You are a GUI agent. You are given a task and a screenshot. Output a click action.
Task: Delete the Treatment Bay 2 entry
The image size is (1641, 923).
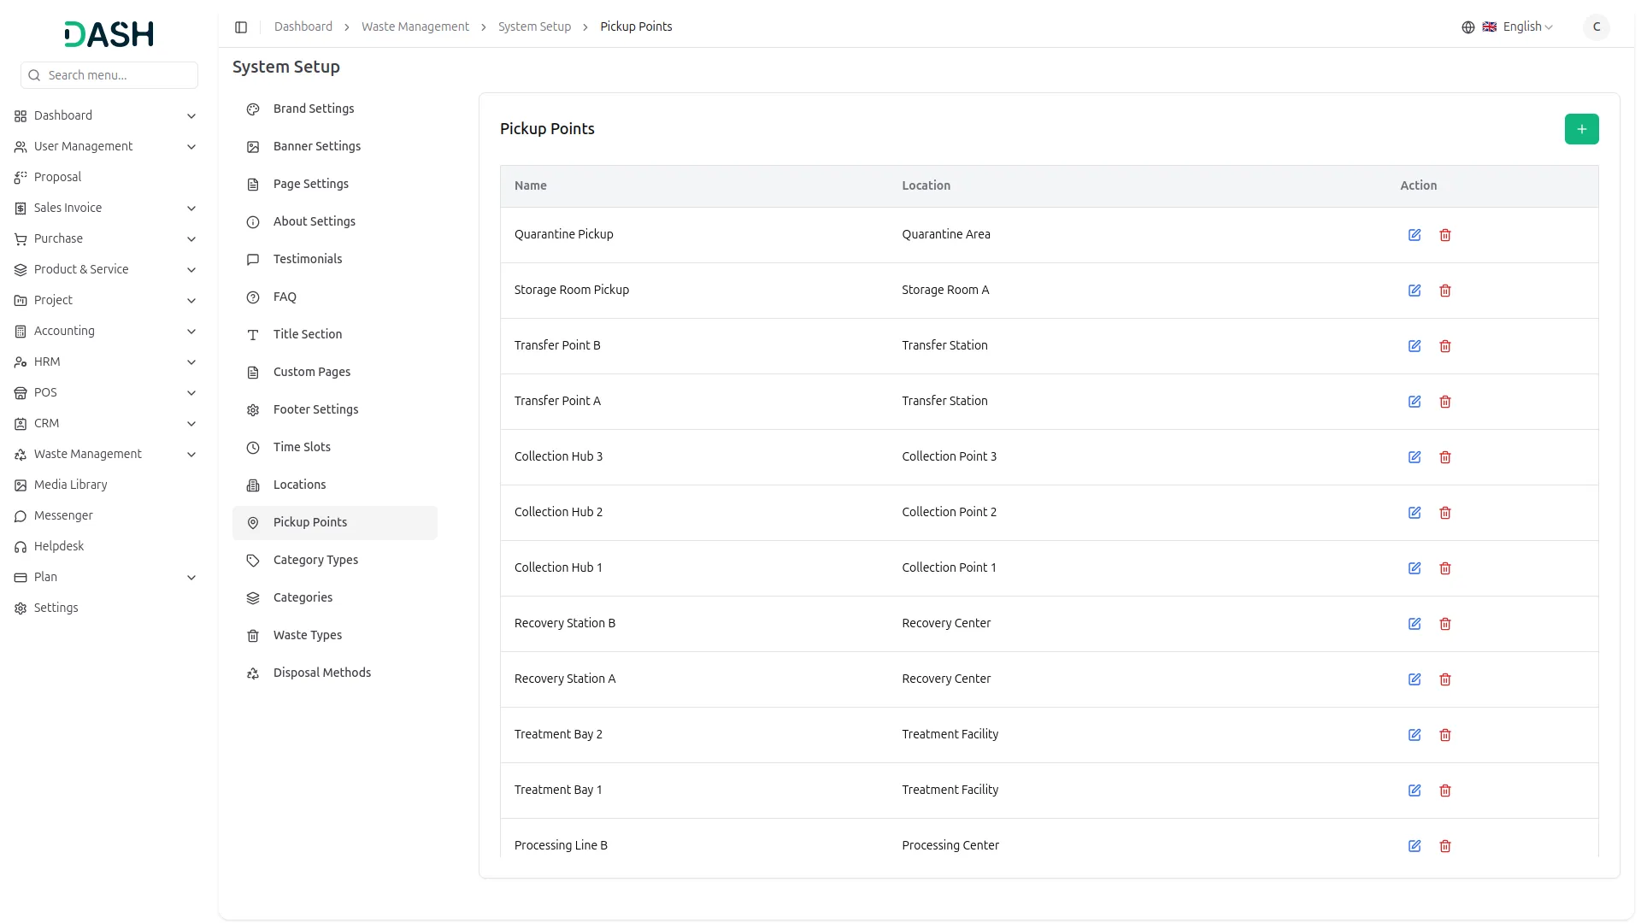click(x=1445, y=735)
